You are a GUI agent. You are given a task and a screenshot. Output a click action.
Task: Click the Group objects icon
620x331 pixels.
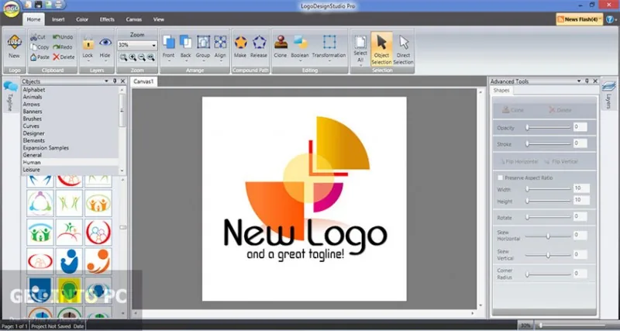tap(203, 42)
